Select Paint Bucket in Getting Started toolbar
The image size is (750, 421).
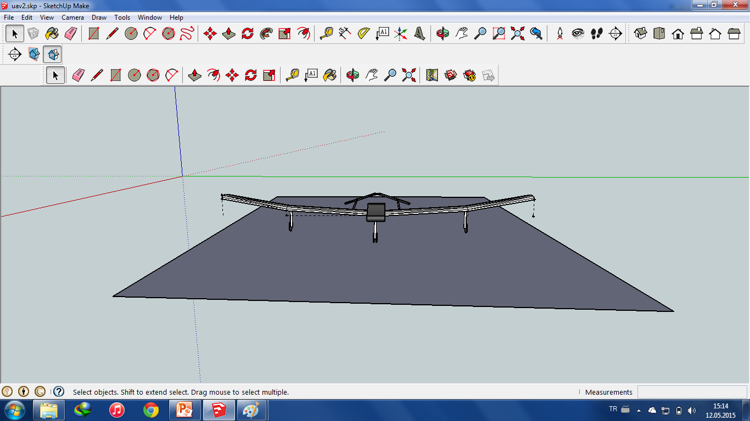tap(329, 75)
